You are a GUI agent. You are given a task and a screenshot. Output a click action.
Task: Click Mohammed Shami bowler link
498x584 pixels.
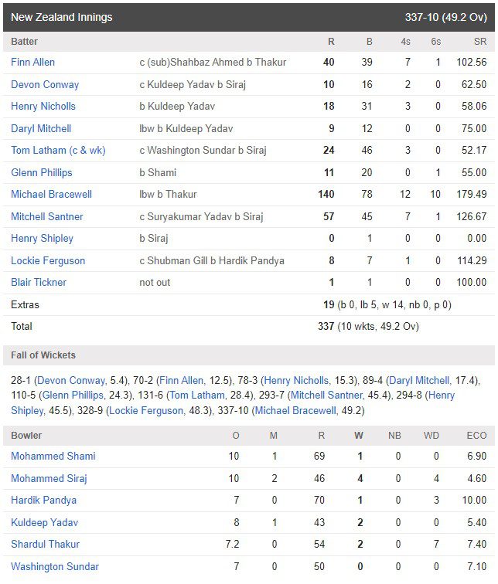53,457
